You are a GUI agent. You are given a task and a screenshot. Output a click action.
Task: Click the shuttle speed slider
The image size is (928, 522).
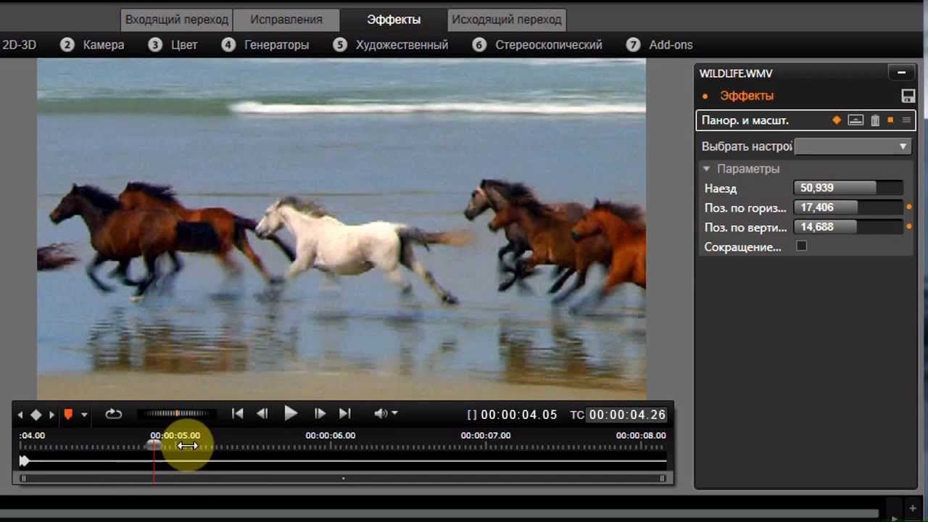(x=178, y=414)
